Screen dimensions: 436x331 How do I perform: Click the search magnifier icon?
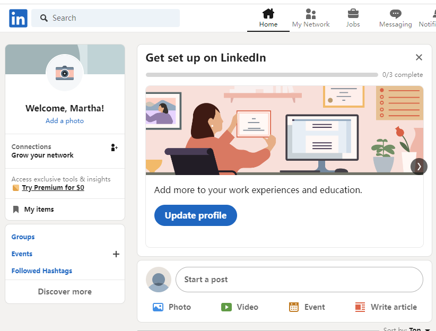coord(43,18)
